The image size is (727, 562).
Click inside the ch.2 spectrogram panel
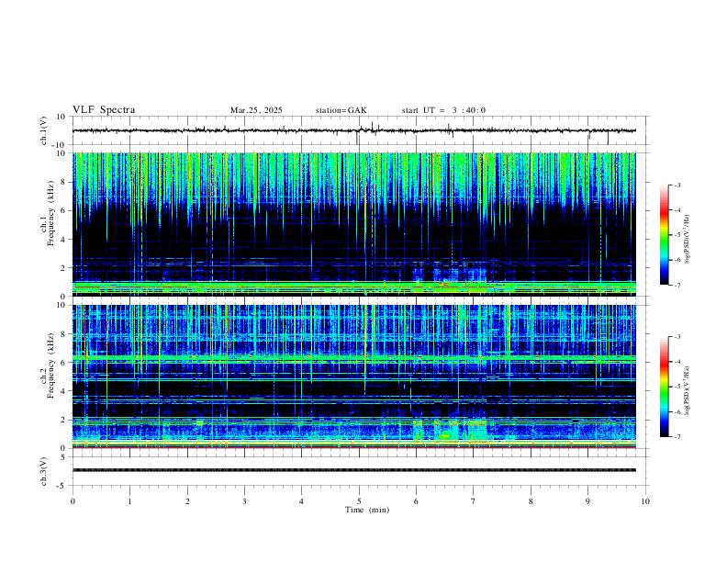[x=354, y=377]
